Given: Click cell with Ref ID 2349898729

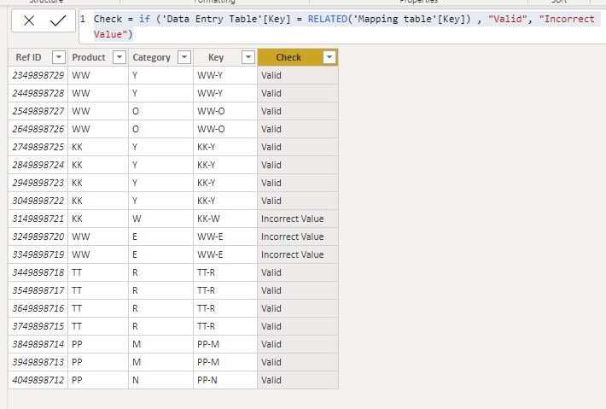Looking at the screenshot, I should tap(38, 75).
